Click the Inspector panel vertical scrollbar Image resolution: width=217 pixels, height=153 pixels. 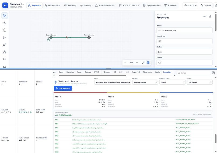[x=216, y=22]
